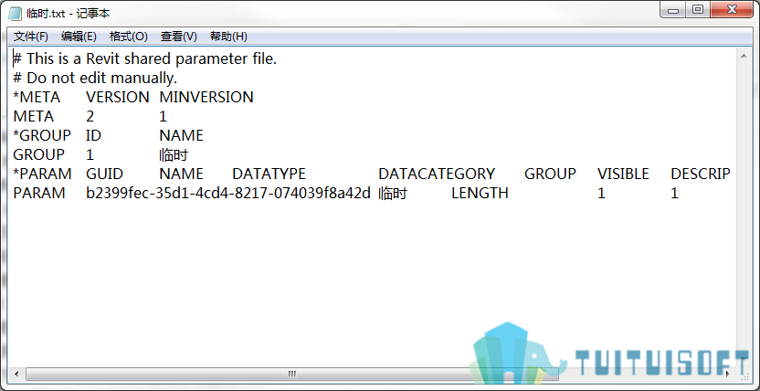Click the line '# Do not edit manually.'

tap(95, 78)
